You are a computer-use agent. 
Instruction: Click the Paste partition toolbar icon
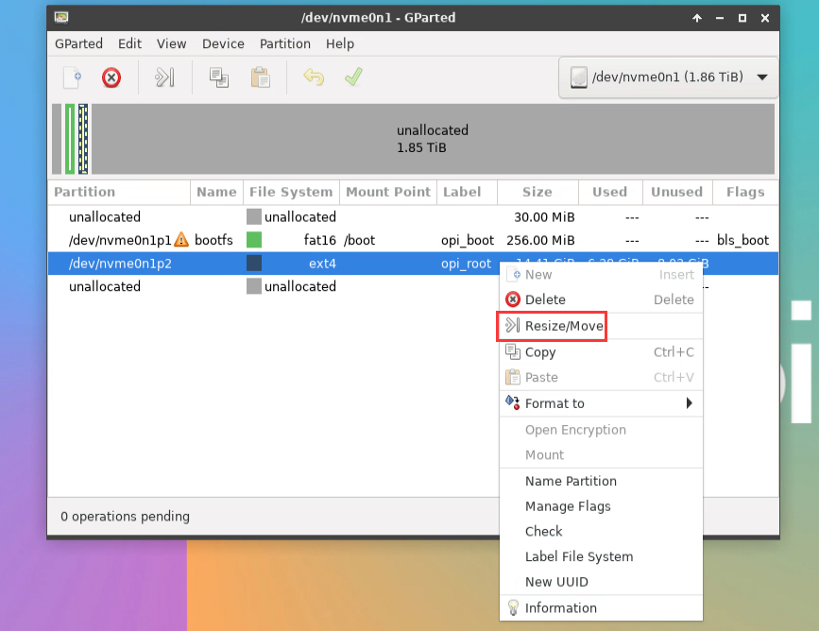[261, 77]
